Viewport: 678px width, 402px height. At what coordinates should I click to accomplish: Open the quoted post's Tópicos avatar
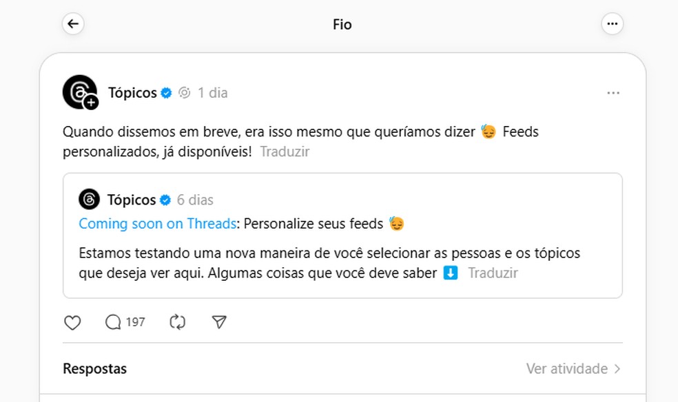pos(90,199)
